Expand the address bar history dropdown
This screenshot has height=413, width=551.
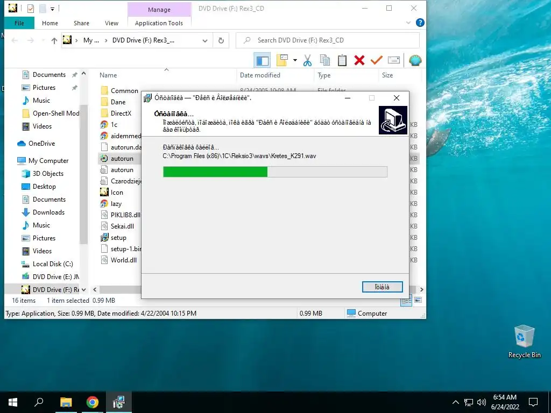(205, 41)
